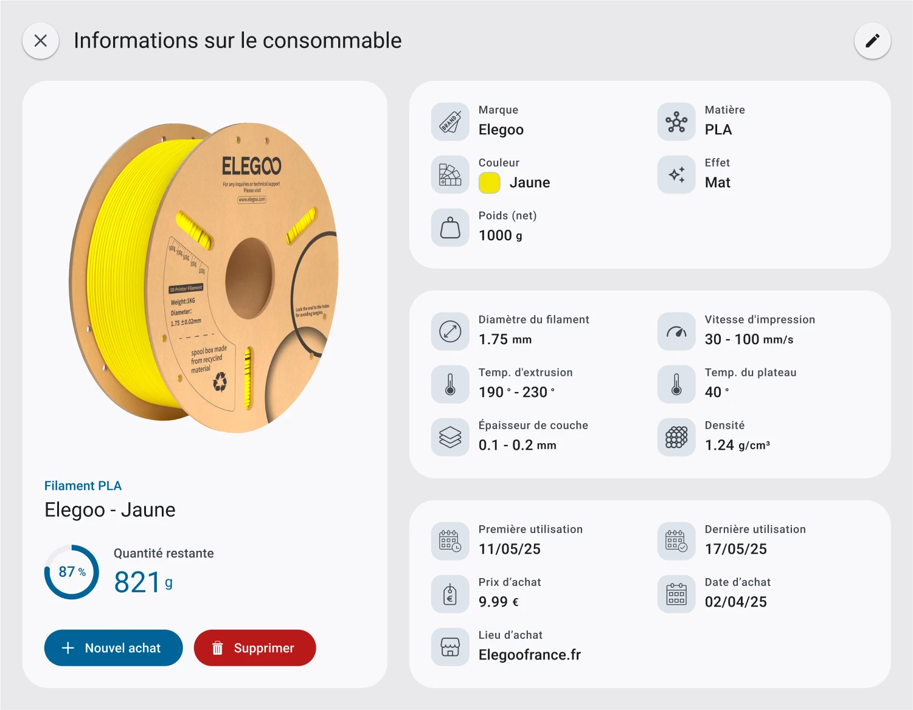Click the 1.75 mm diameter value

pyautogui.click(x=505, y=339)
